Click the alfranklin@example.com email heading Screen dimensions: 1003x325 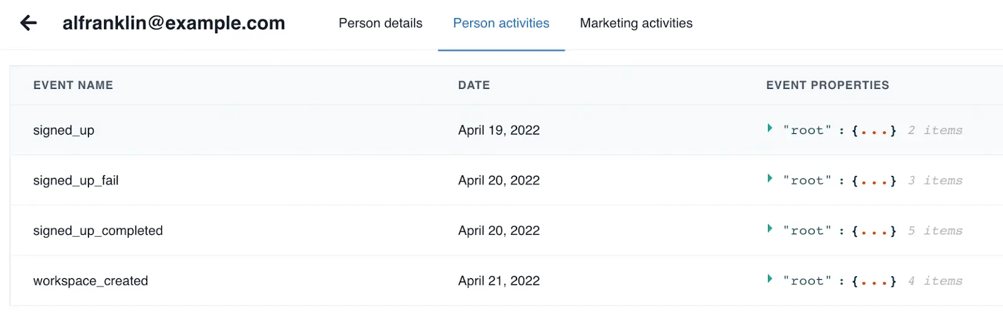(174, 23)
